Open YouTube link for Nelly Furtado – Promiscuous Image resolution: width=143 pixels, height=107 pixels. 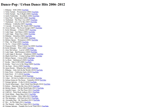pyautogui.click(x=35, y=12)
